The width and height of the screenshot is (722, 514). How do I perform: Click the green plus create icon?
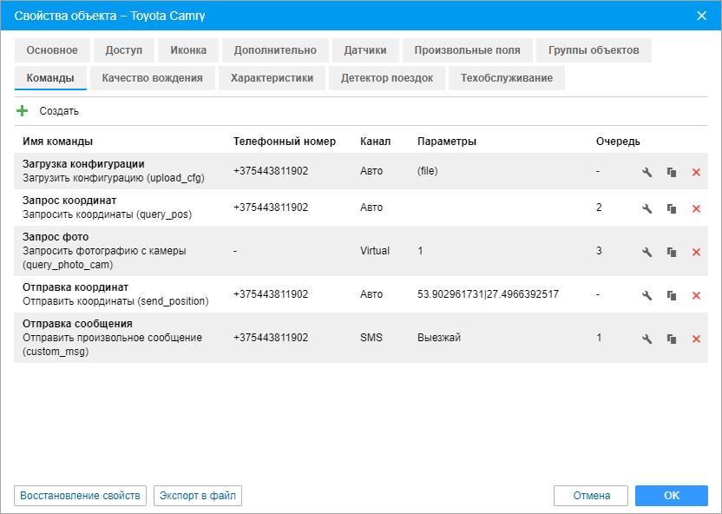pyautogui.click(x=22, y=111)
